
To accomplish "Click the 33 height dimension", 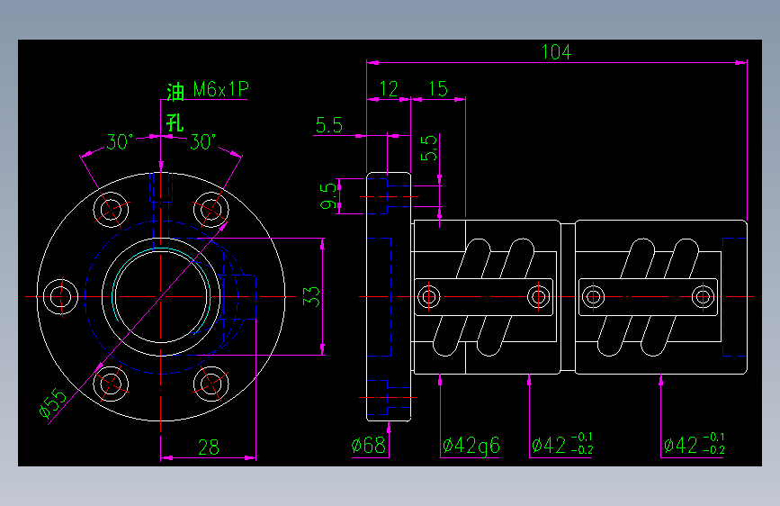I will tap(311, 297).
